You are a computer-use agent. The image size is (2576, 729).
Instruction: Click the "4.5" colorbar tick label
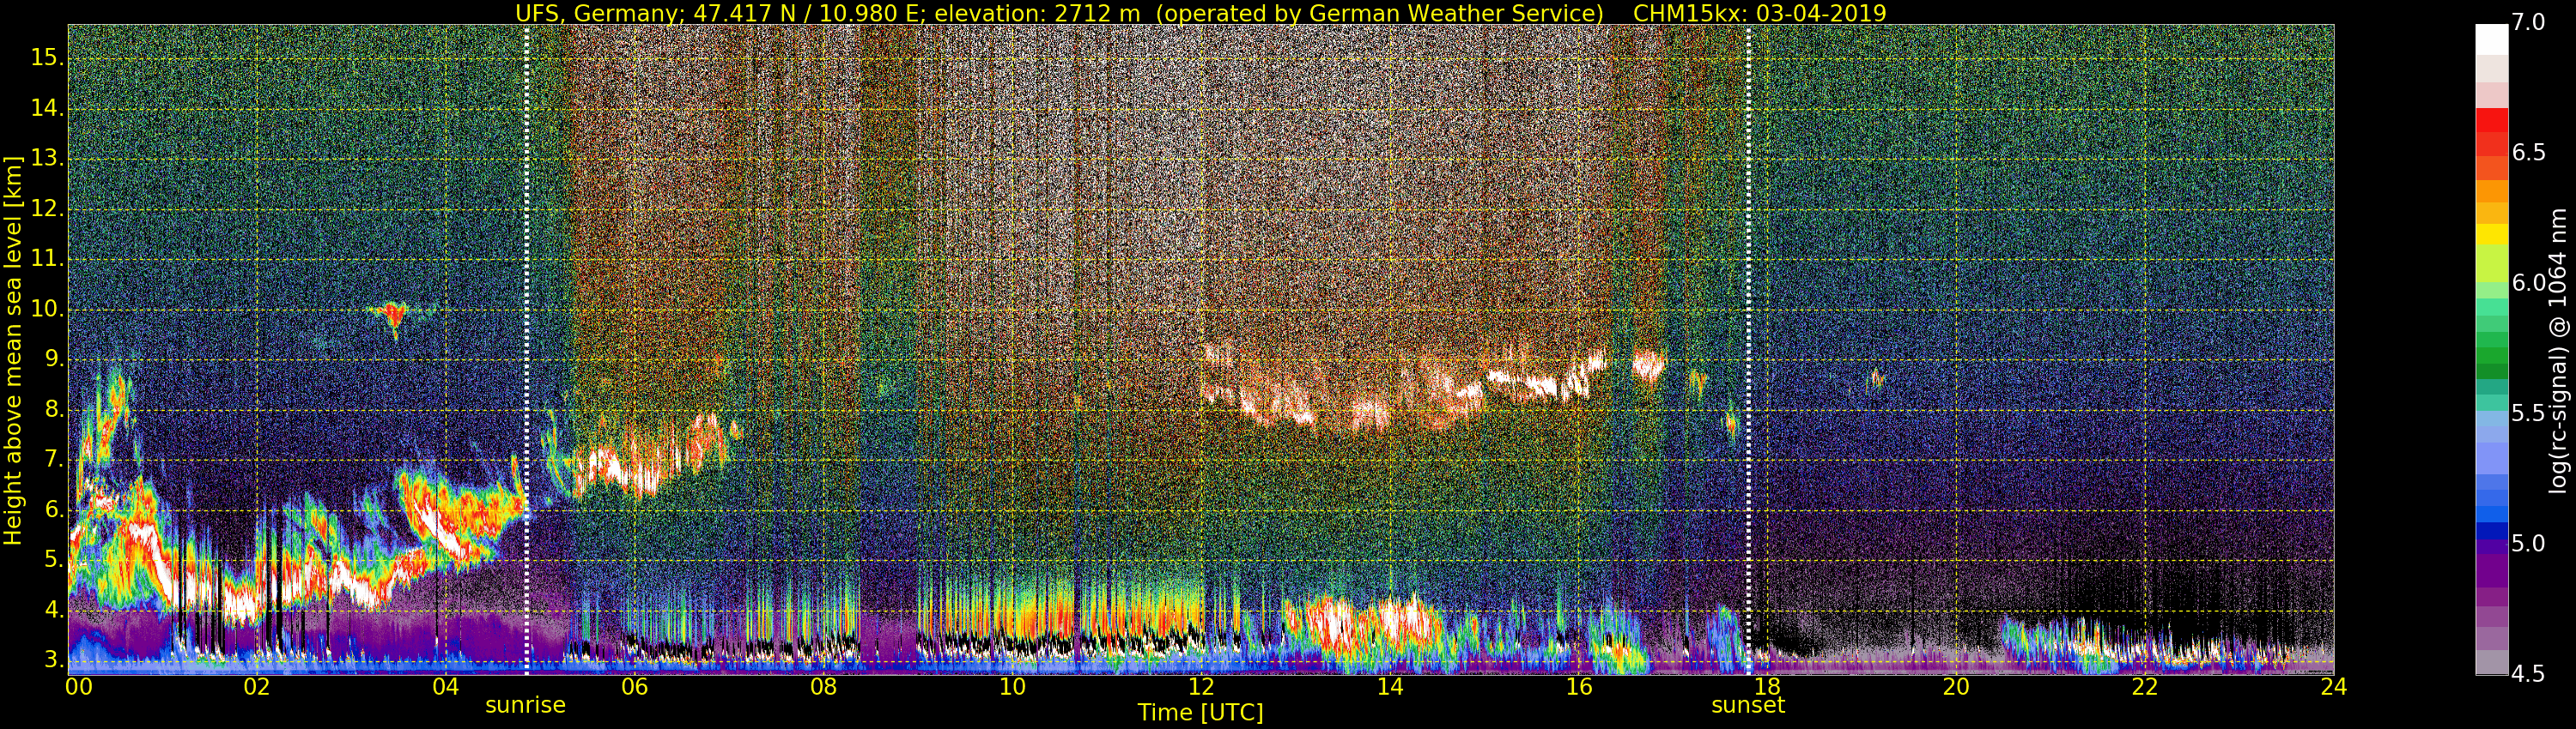pos(2529,674)
